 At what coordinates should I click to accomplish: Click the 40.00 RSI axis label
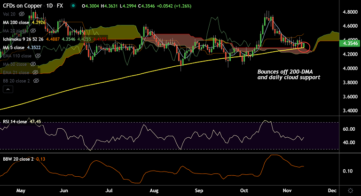coord(349,142)
